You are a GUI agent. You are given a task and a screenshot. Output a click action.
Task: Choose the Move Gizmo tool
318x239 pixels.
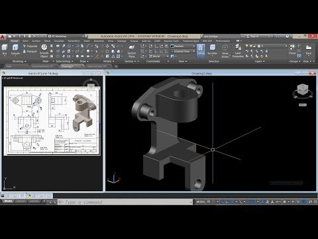coord(225,51)
